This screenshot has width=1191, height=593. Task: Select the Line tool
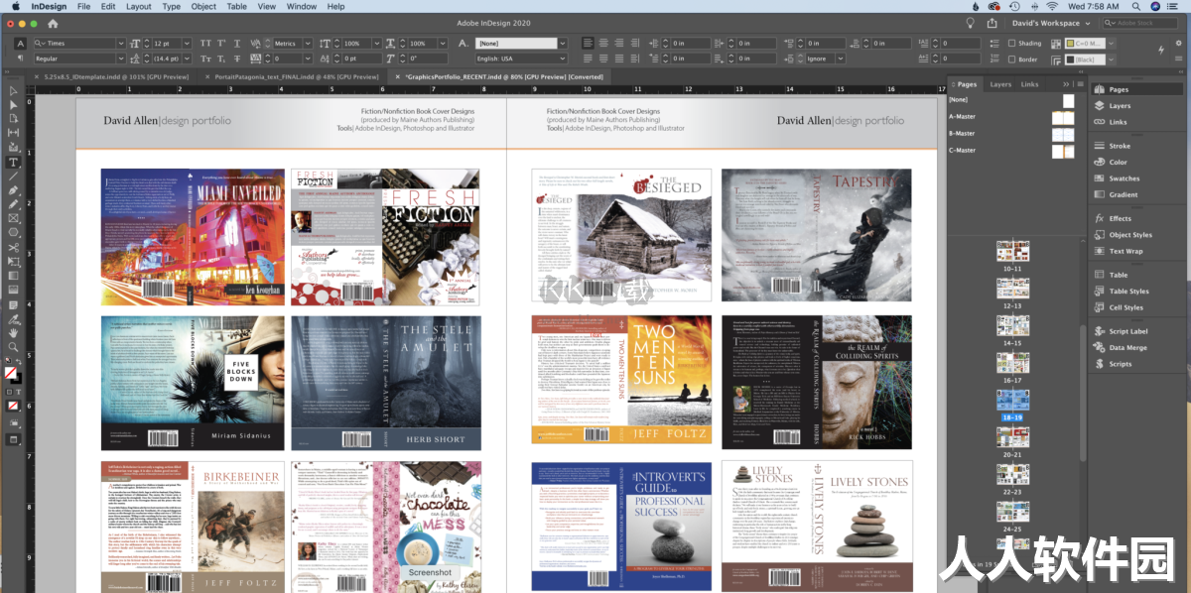point(13,176)
